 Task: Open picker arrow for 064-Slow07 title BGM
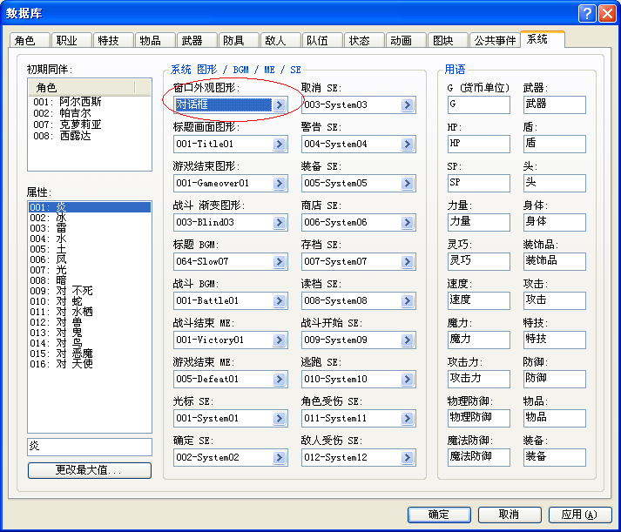tap(280, 261)
